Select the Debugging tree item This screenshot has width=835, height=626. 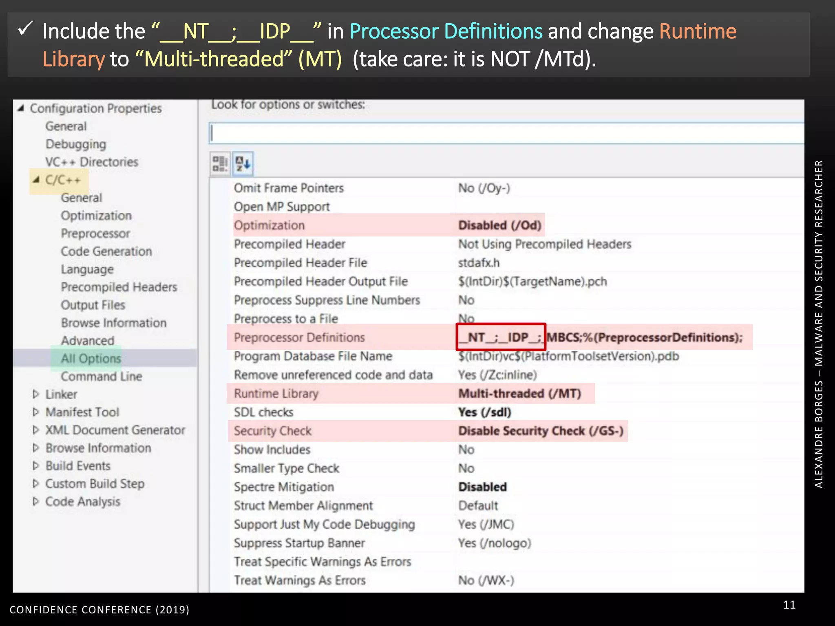[x=76, y=144]
